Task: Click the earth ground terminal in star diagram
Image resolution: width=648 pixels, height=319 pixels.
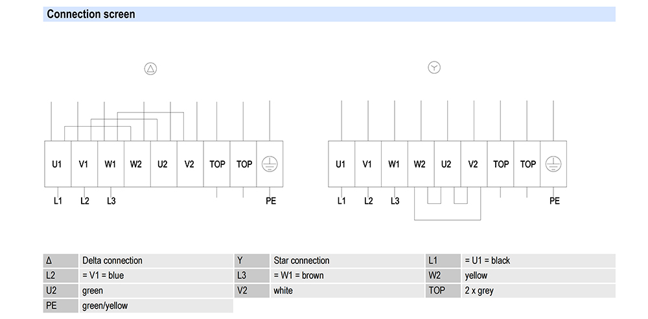Action: pos(553,164)
